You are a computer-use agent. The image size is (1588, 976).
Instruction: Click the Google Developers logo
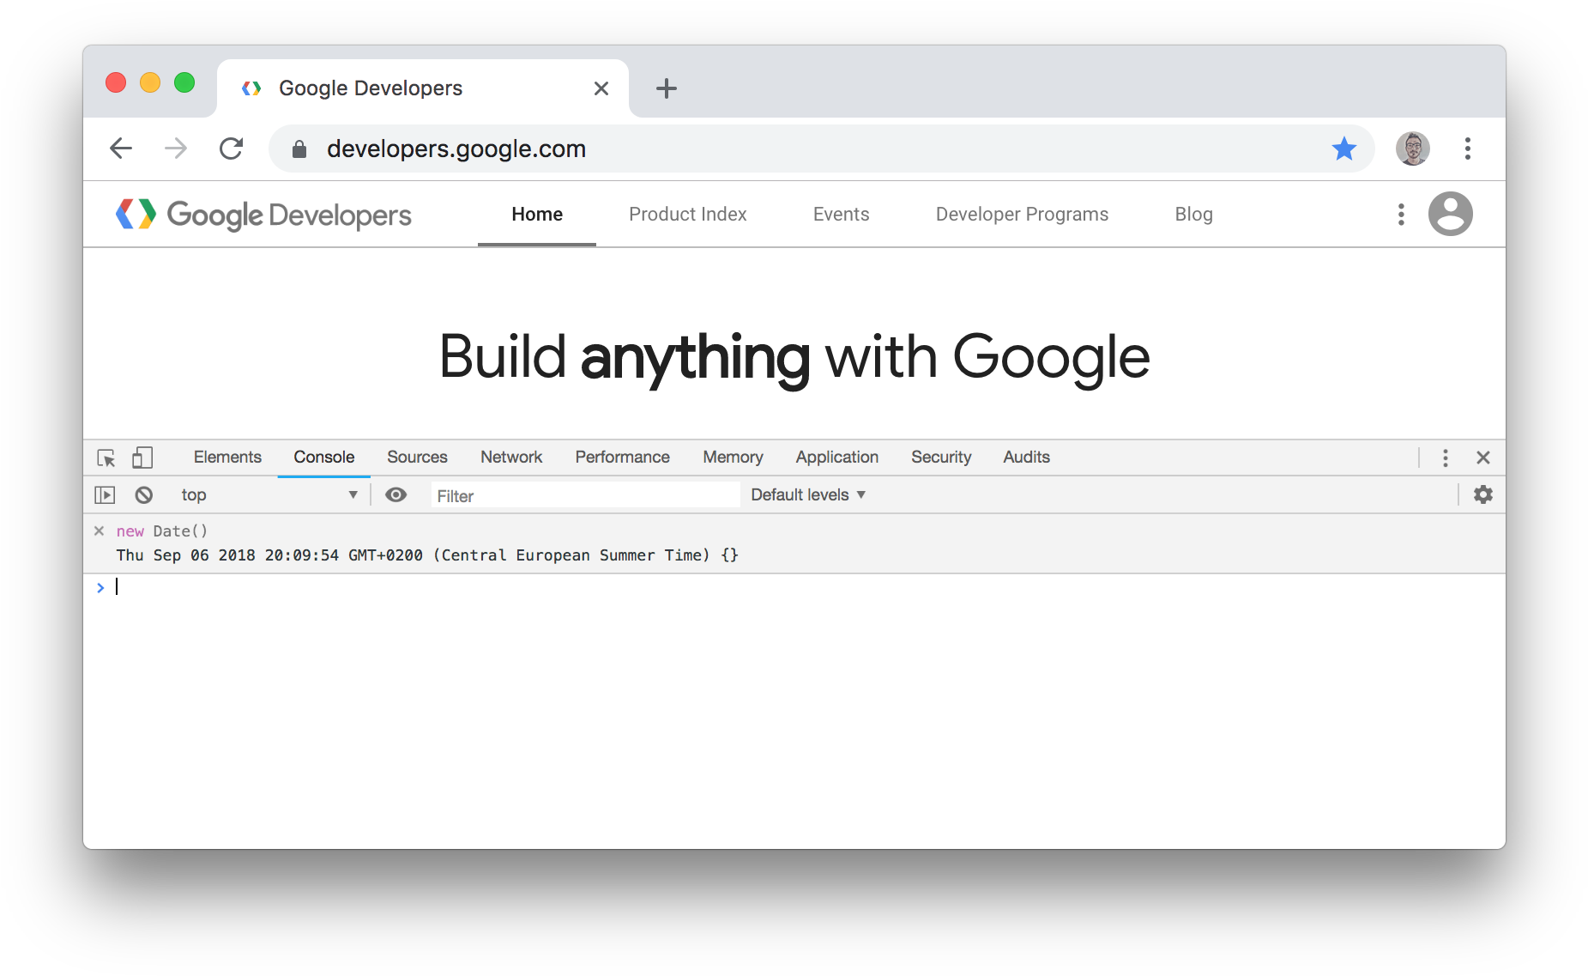263,215
